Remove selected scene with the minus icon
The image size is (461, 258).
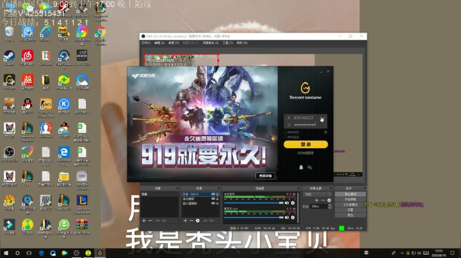coord(150,220)
